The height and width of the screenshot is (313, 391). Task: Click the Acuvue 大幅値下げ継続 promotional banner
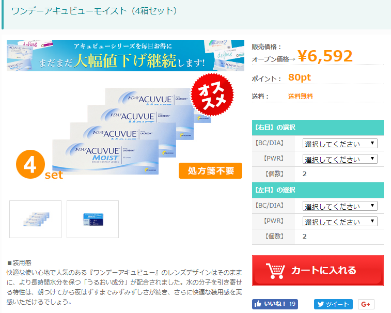coord(126,55)
